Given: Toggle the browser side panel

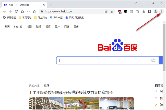Looking at the screenshot, I should 150,11.
